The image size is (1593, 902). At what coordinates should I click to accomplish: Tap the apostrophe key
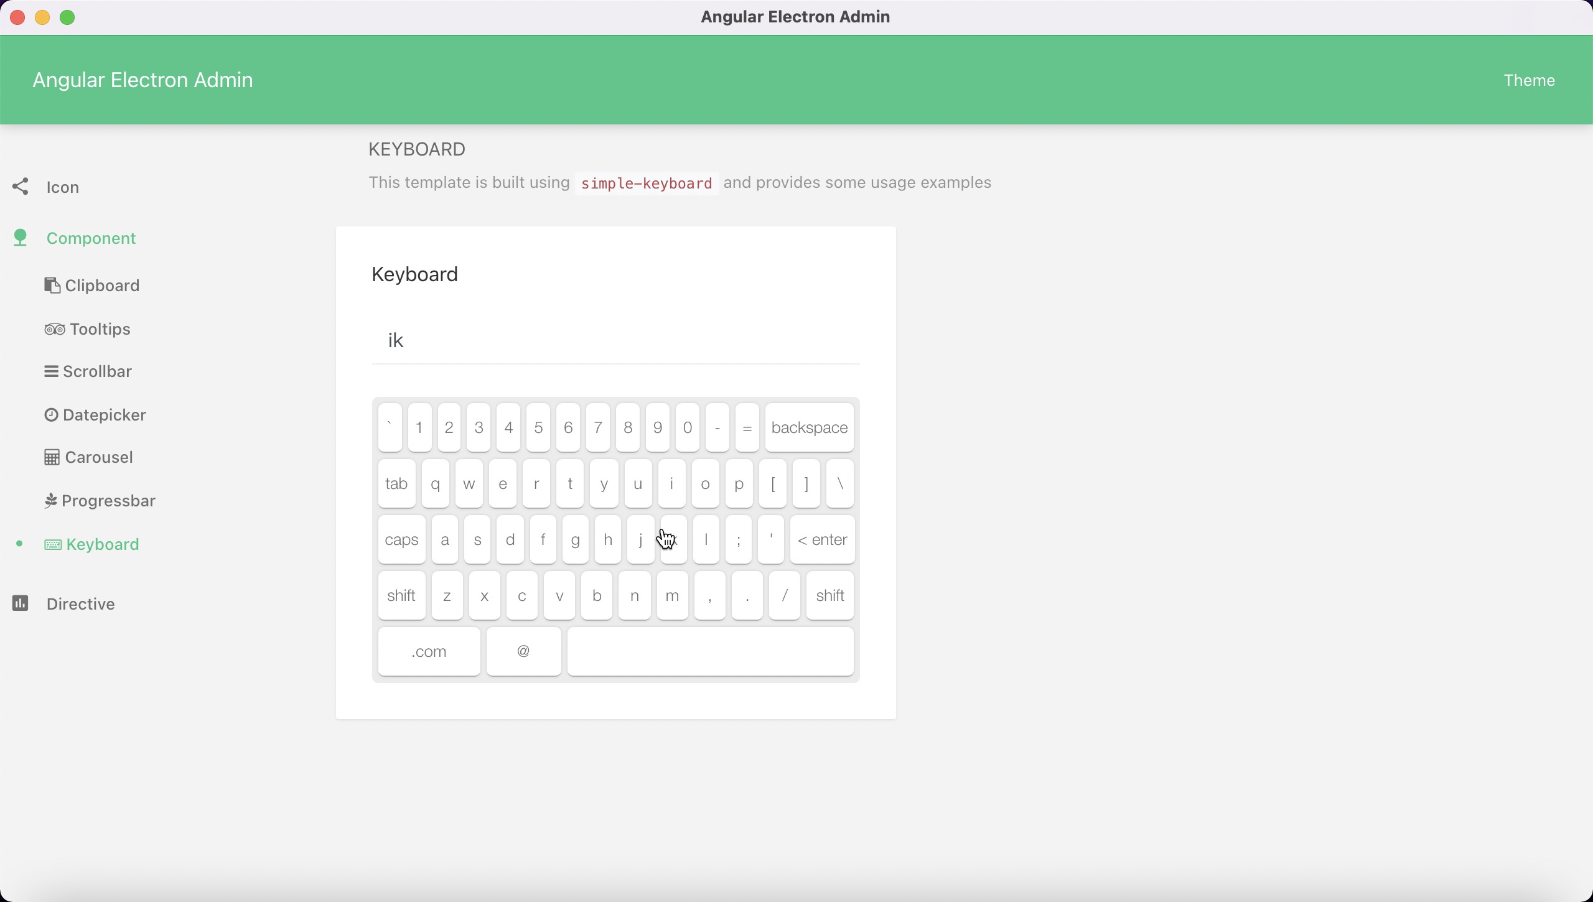tap(771, 539)
